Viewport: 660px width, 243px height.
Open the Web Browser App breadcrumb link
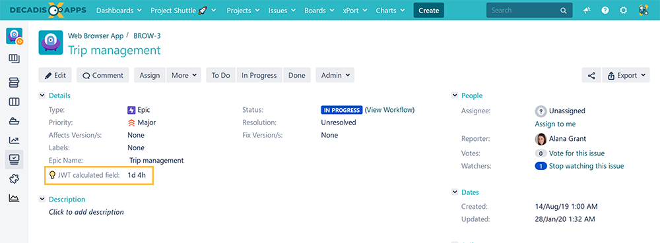pos(96,36)
